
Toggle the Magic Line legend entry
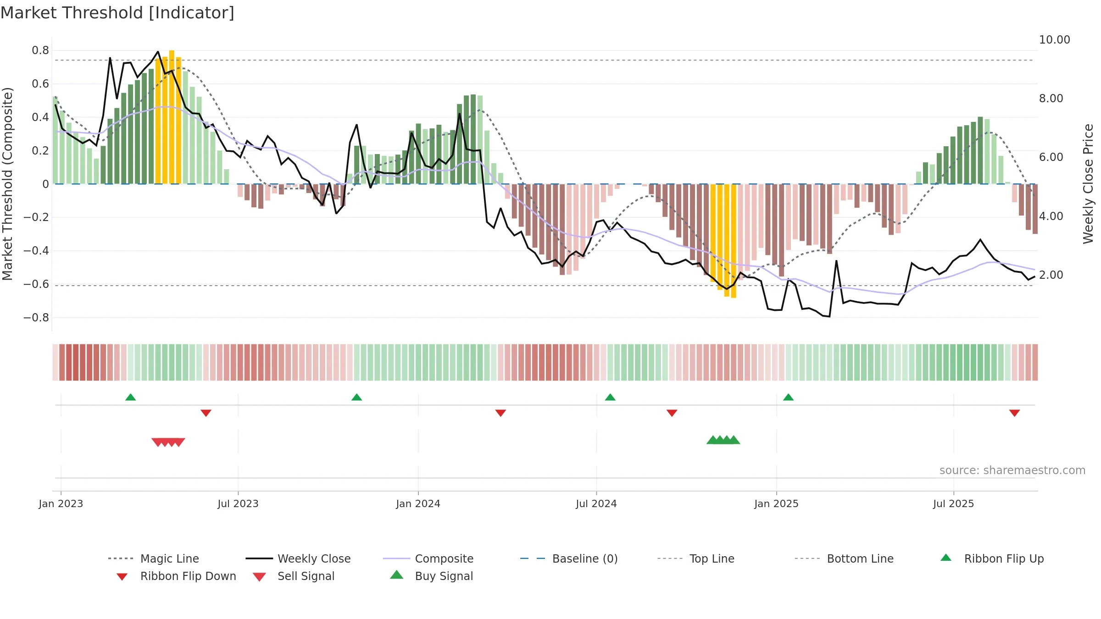(x=153, y=558)
